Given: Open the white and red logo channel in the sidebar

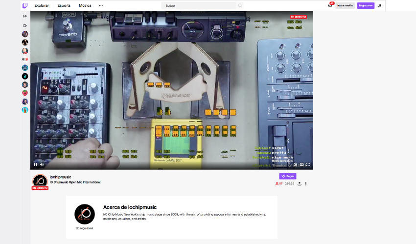Looking at the screenshot, I should click(x=25, y=59).
